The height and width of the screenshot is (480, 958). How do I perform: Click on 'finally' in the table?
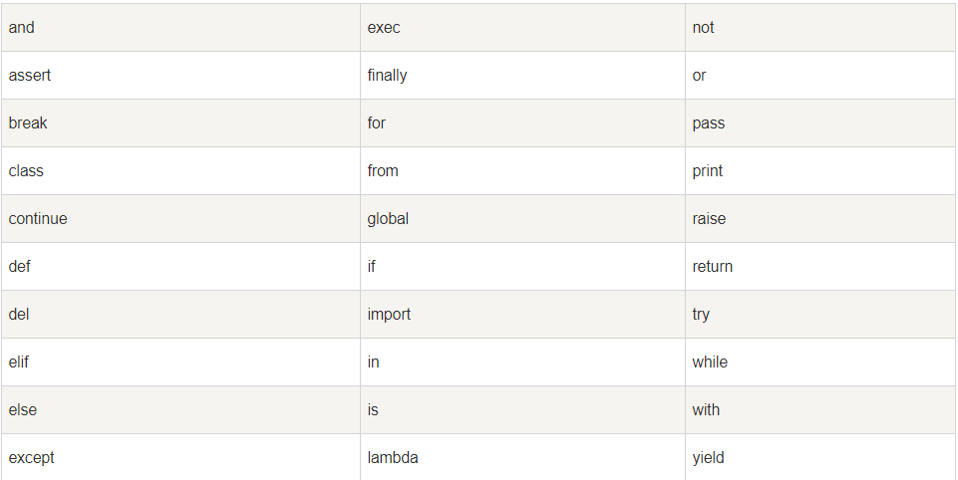[387, 76]
